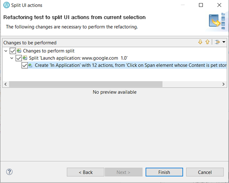The height and width of the screenshot is (183, 229).
Task: Click the filter changes icon
Action: click(217, 42)
